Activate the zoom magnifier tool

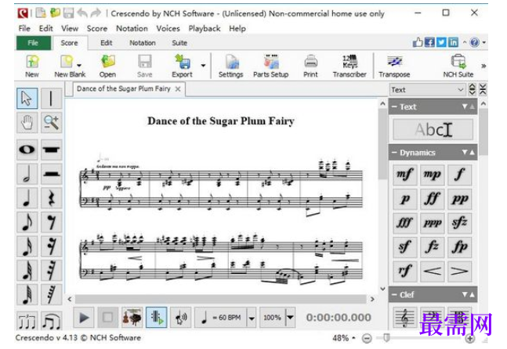51,123
